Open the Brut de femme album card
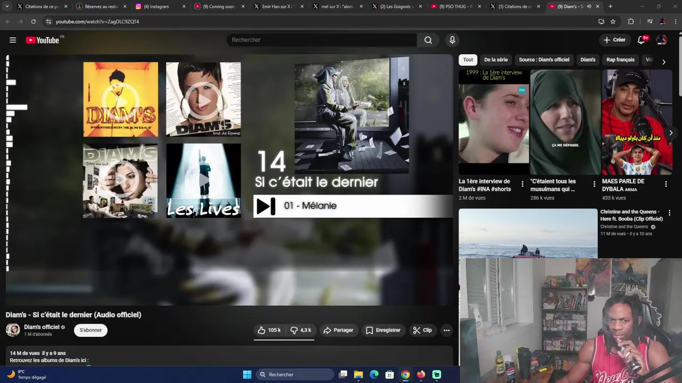Viewport: 682px width, 383px height. click(x=204, y=99)
